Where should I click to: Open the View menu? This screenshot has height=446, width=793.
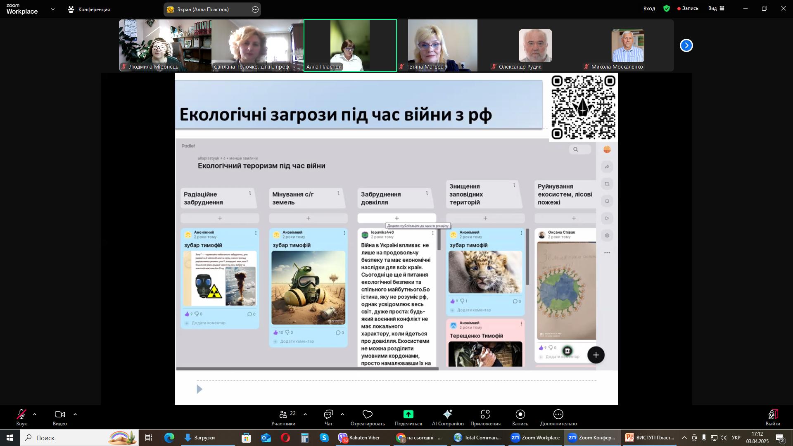coord(716,8)
